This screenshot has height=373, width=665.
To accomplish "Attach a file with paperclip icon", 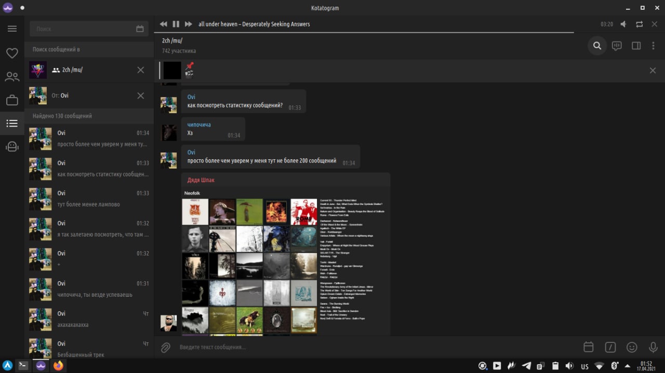I will pyautogui.click(x=166, y=347).
